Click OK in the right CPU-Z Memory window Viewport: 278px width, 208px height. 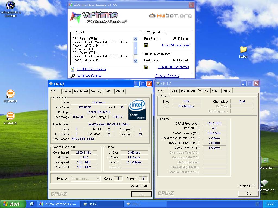248,193
